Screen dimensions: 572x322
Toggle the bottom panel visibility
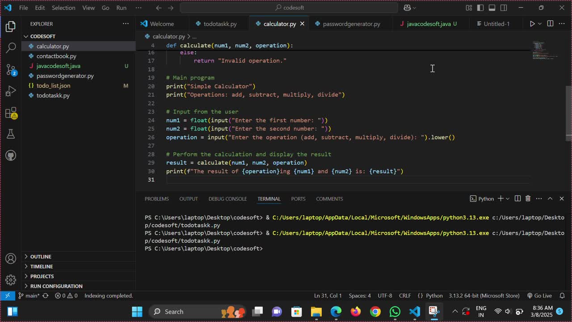[492, 8]
